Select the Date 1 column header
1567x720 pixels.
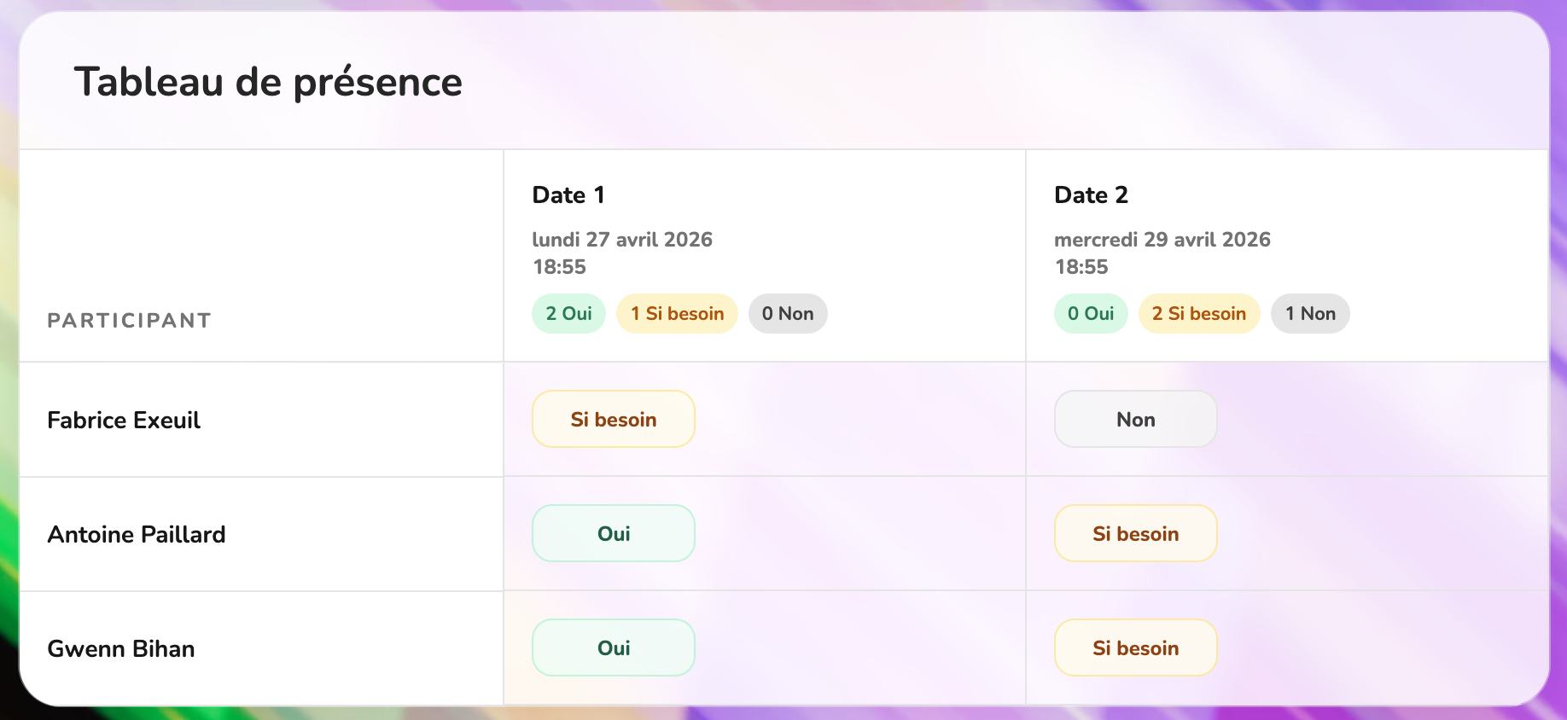click(568, 195)
